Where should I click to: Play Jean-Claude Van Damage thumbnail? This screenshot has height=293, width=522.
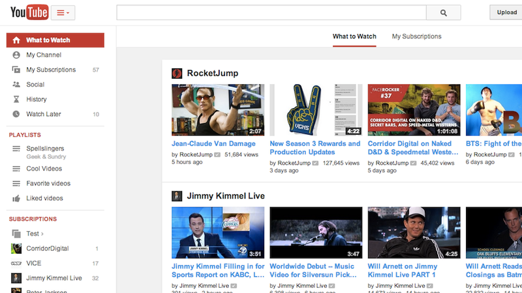(218, 110)
